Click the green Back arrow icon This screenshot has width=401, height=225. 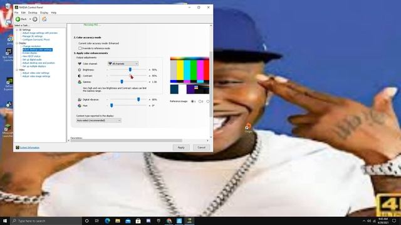tap(18, 19)
